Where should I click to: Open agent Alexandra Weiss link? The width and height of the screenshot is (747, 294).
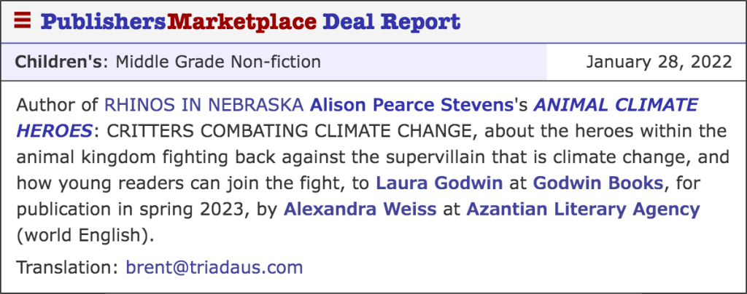[360, 210]
